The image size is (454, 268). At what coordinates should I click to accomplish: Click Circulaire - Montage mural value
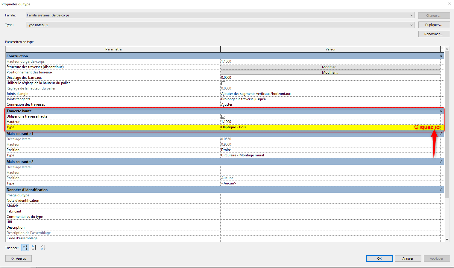click(330, 155)
